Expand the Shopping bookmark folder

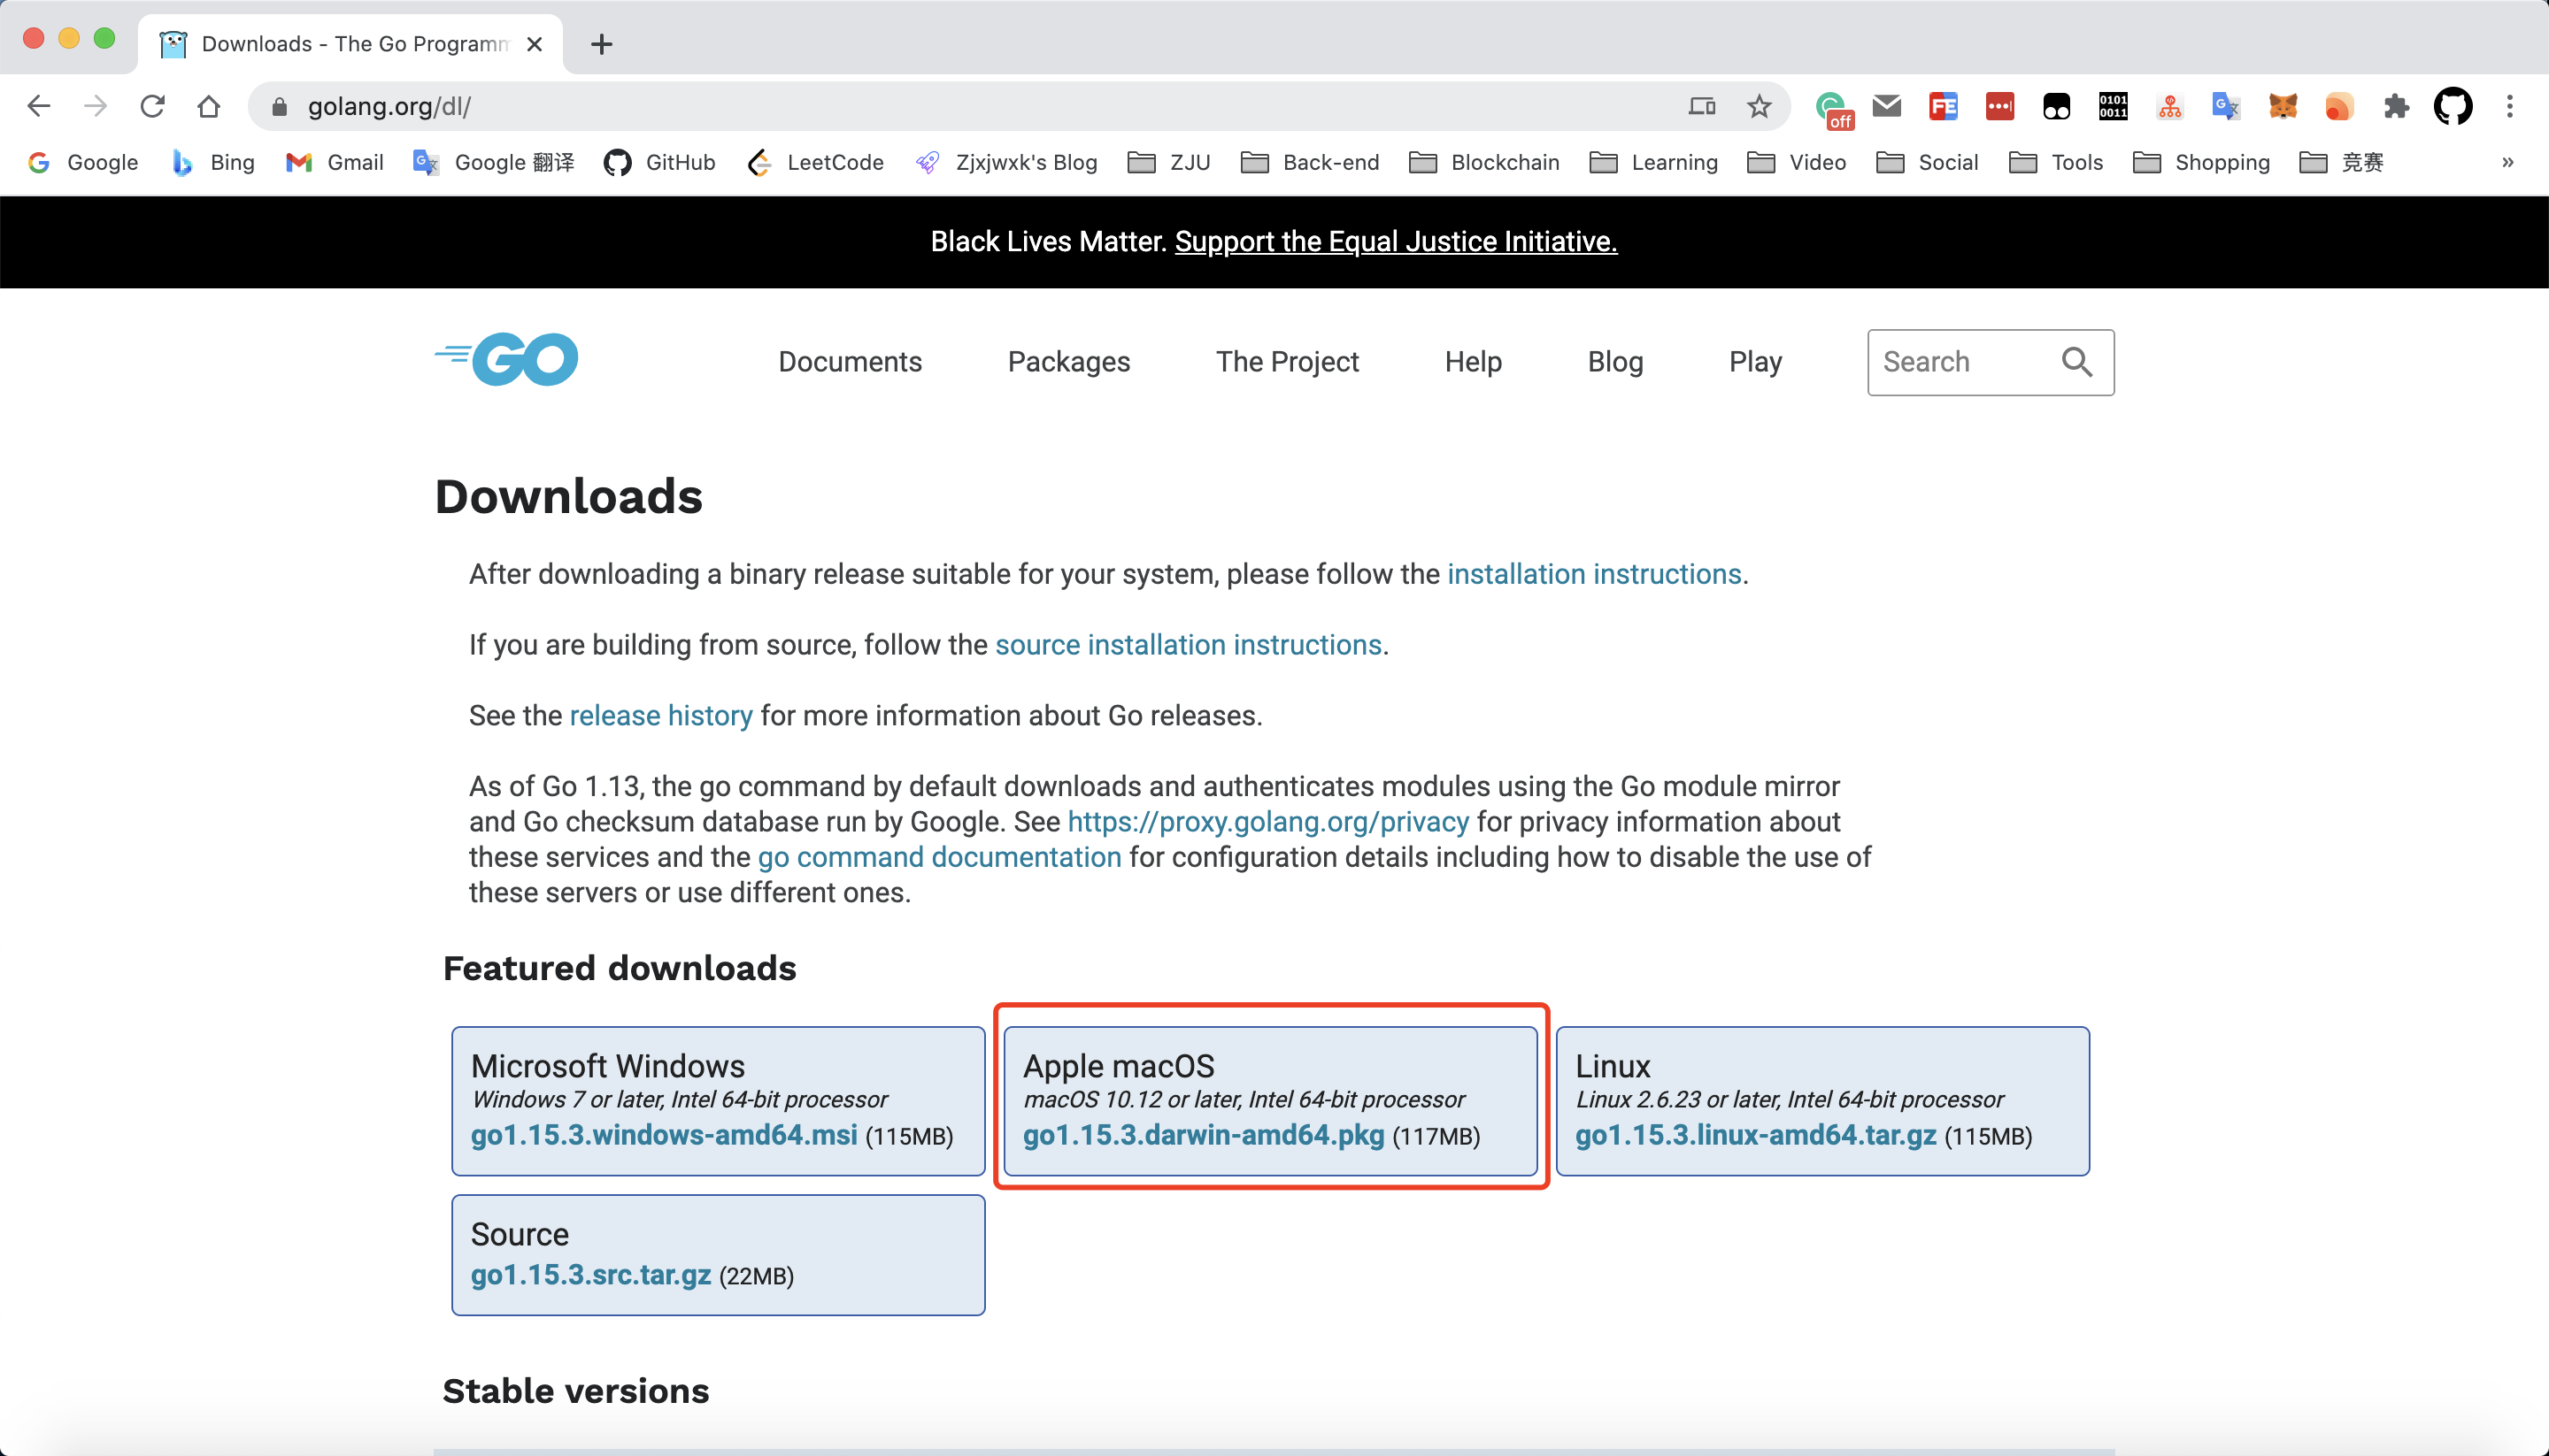pos(2202,162)
